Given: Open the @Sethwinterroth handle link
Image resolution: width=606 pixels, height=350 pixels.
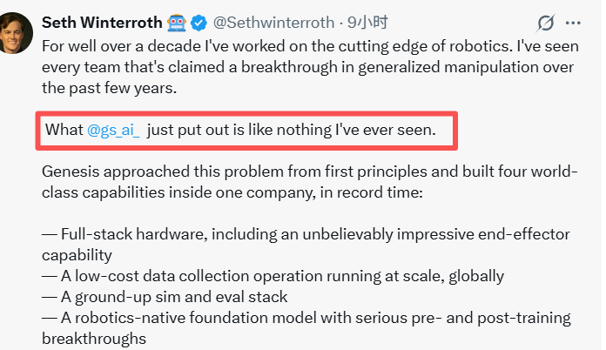Looking at the screenshot, I should tap(273, 23).
